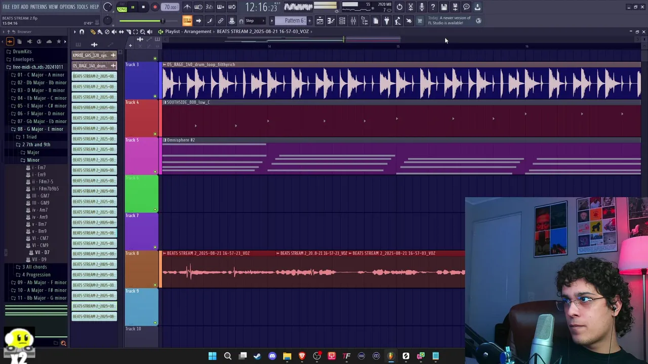This screenshot has width=648, height=364.
Task: Click the red record button
Action: tap(155, 7)
